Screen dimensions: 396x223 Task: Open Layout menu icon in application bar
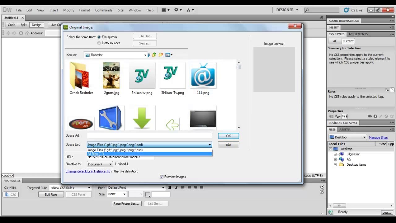pyautogui.click(x=166, y=10)
